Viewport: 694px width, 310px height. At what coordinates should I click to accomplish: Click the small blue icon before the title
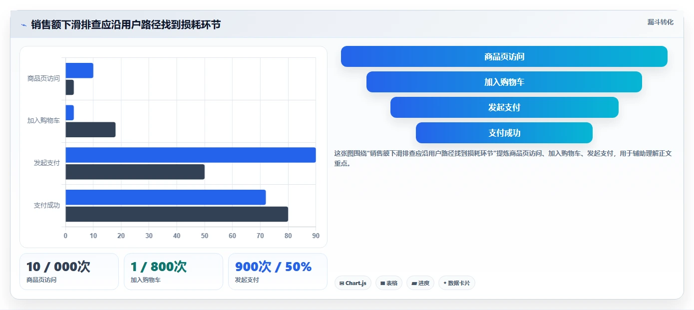tap(23, 25)
